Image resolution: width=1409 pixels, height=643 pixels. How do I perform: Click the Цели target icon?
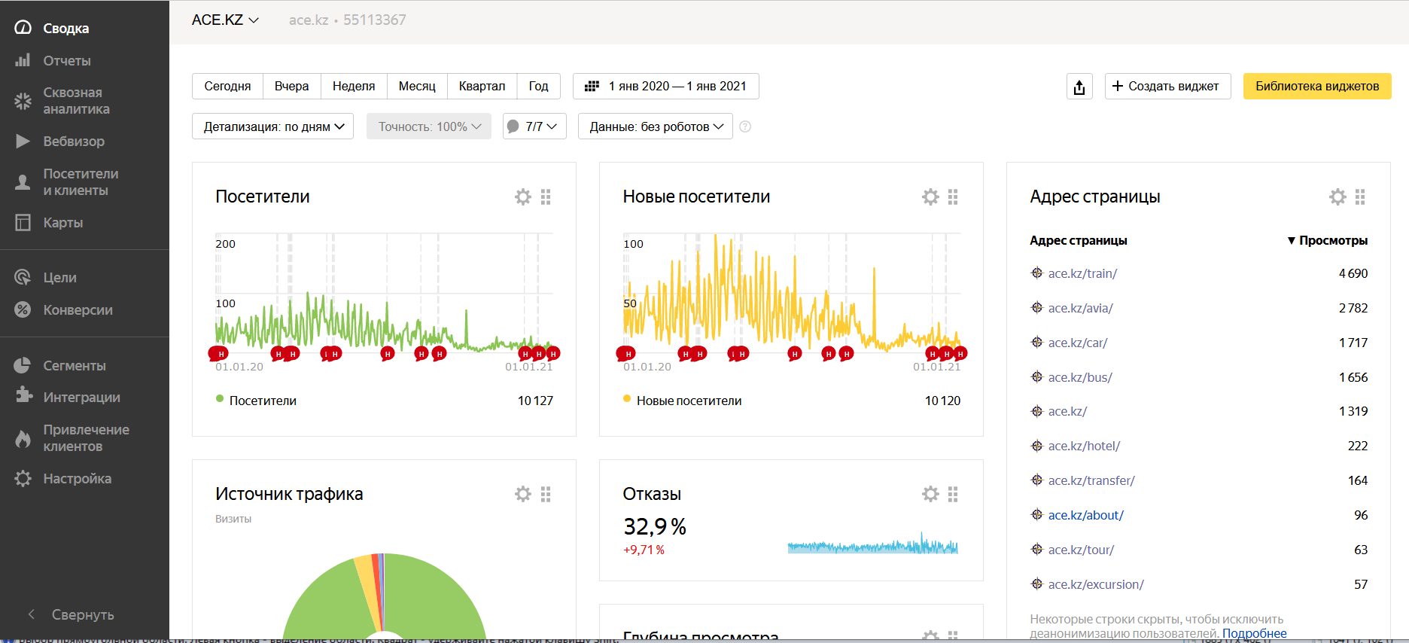[x=23, y=277]
